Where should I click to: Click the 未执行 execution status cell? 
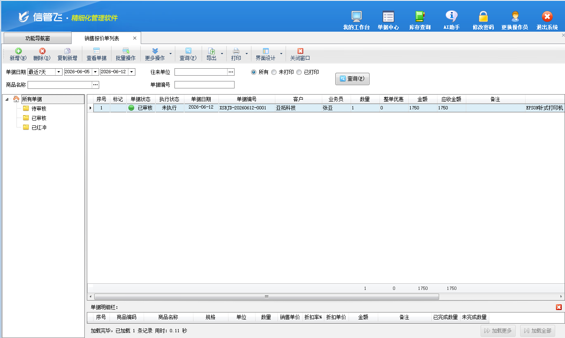(x=169, y=108)
